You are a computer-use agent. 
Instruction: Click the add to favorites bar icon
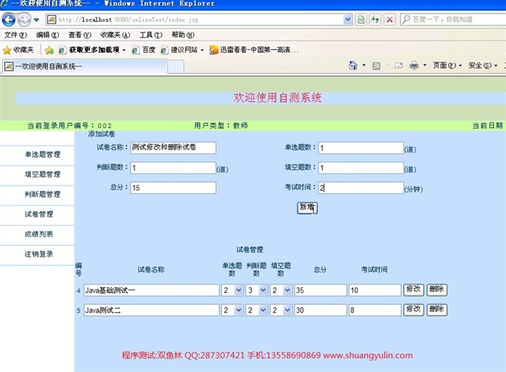coord(49,50)
